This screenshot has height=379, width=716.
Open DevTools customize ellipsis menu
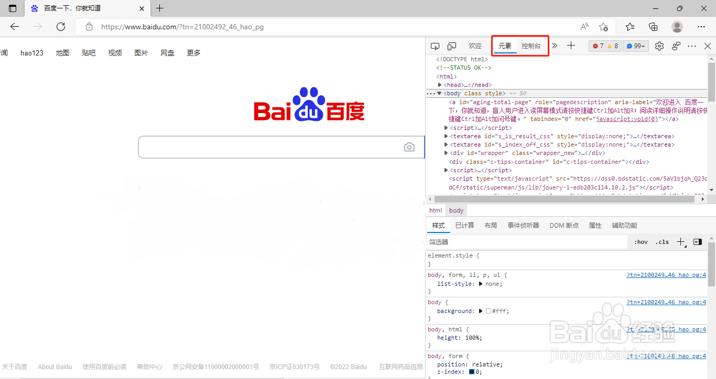692,46
